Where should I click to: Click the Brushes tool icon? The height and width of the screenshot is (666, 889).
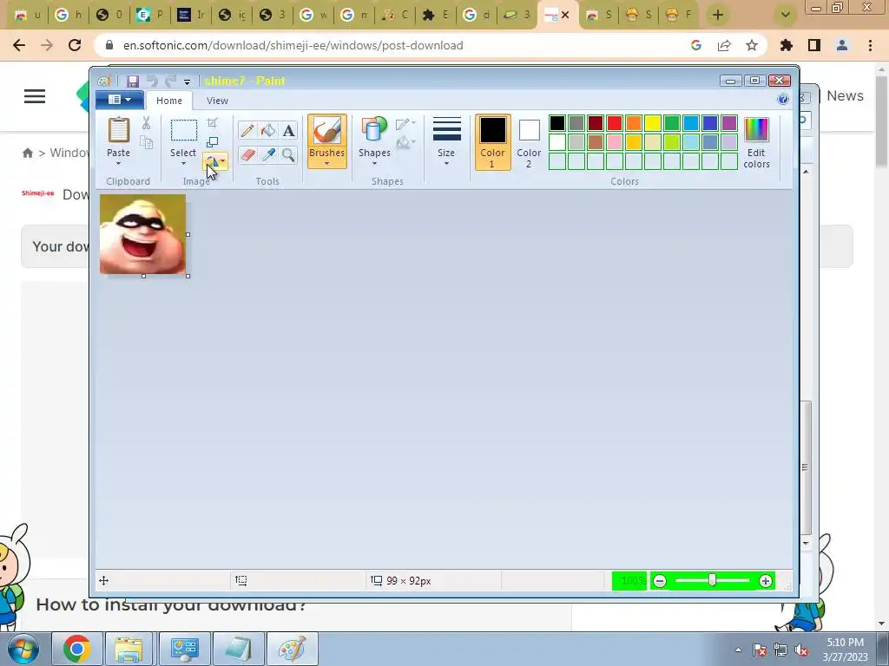327,131
